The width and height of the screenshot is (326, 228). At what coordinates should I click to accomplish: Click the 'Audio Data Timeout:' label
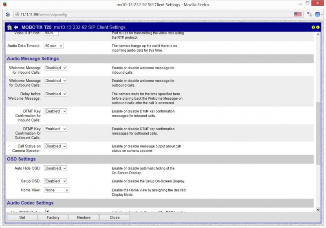point(24,46)
